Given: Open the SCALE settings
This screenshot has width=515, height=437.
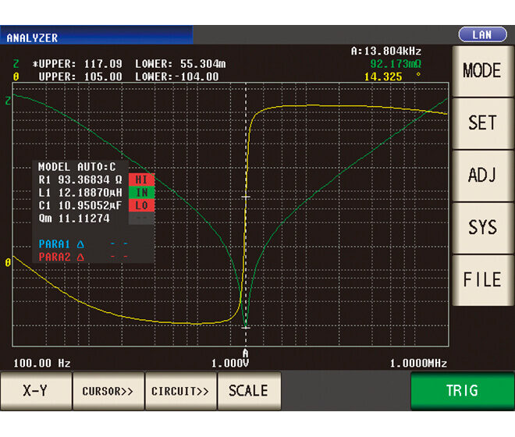Looking at the screenshot, I should coord(248,391).
